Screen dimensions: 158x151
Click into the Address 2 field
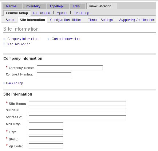pos(77,117)
